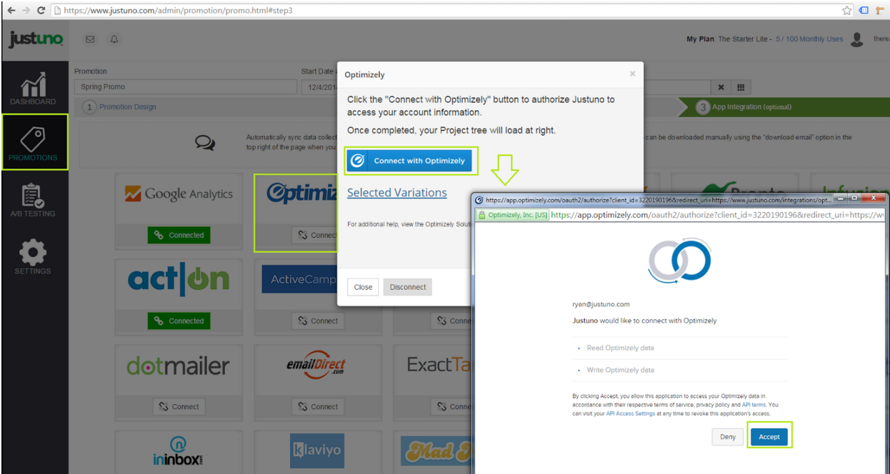Accept the Optimizely authorization request
The width and height of the screenshot is (890, 474).
tap(769, 436)
